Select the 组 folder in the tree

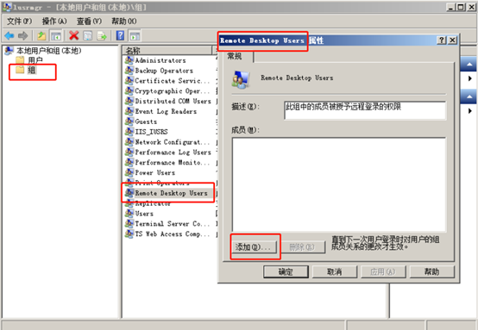tap(32, 70)
